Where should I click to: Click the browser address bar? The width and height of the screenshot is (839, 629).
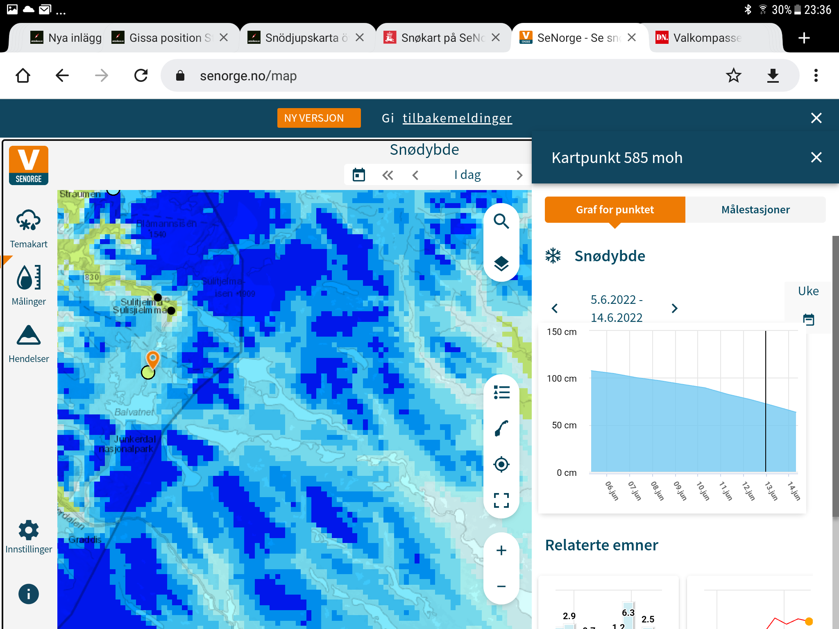pos(451,76)
